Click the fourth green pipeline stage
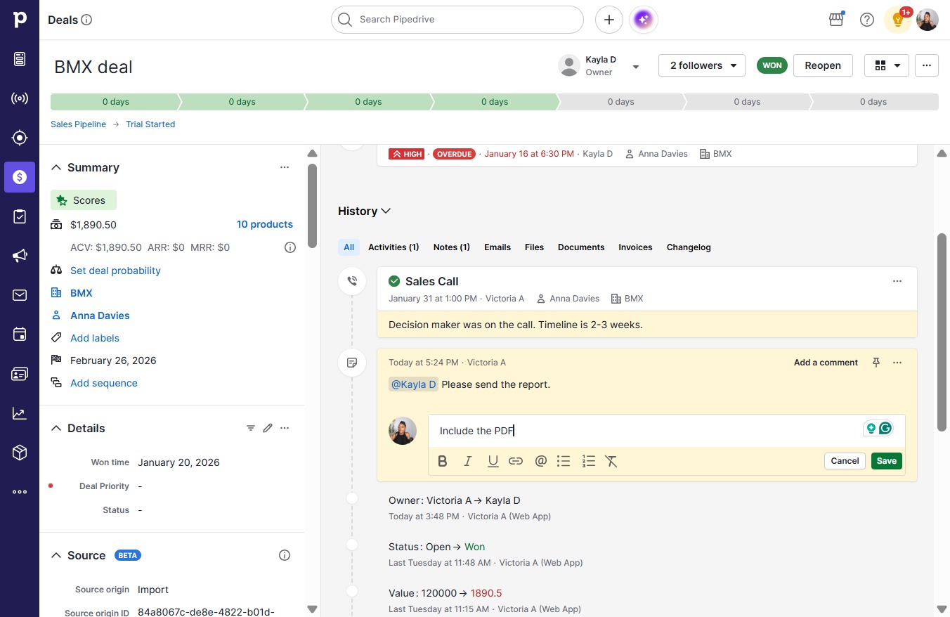The image size is (950, 617). coord(495,102)
